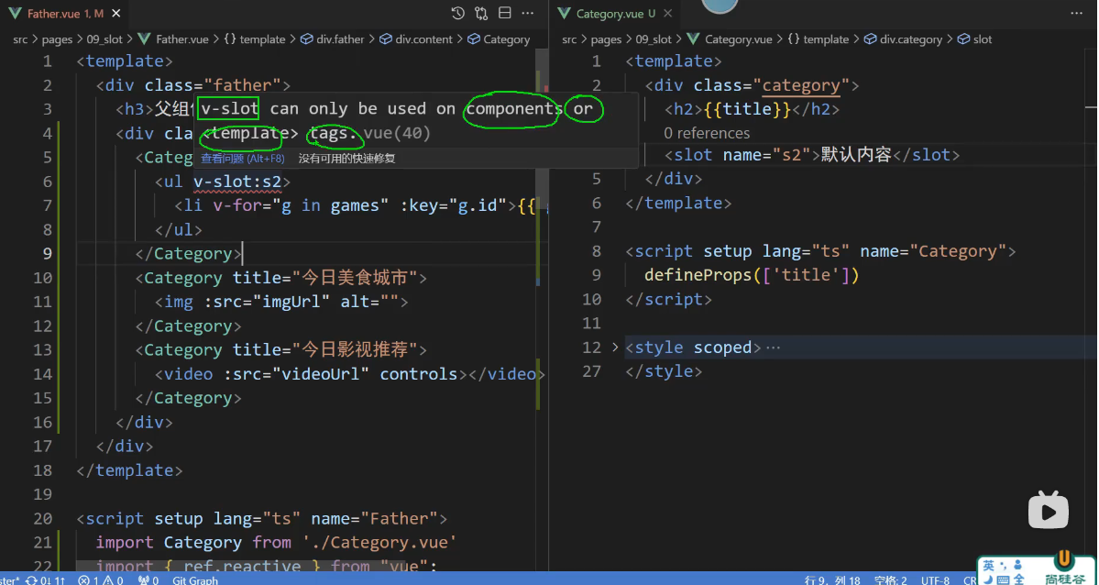Click '0 references' code lens in Category.vue

(707, 133)
